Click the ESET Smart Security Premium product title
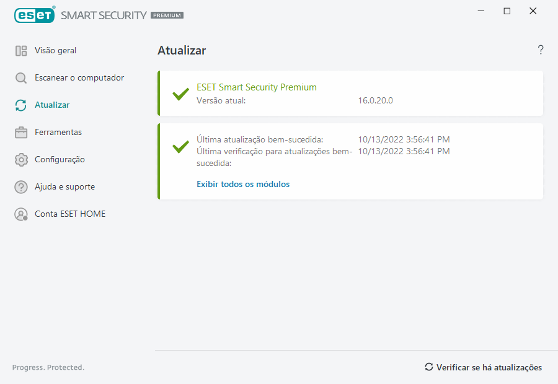 tap(256, 87)
